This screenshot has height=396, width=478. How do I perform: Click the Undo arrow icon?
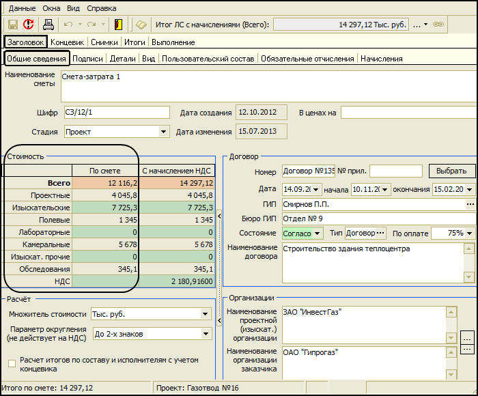(x=68, y=25)
